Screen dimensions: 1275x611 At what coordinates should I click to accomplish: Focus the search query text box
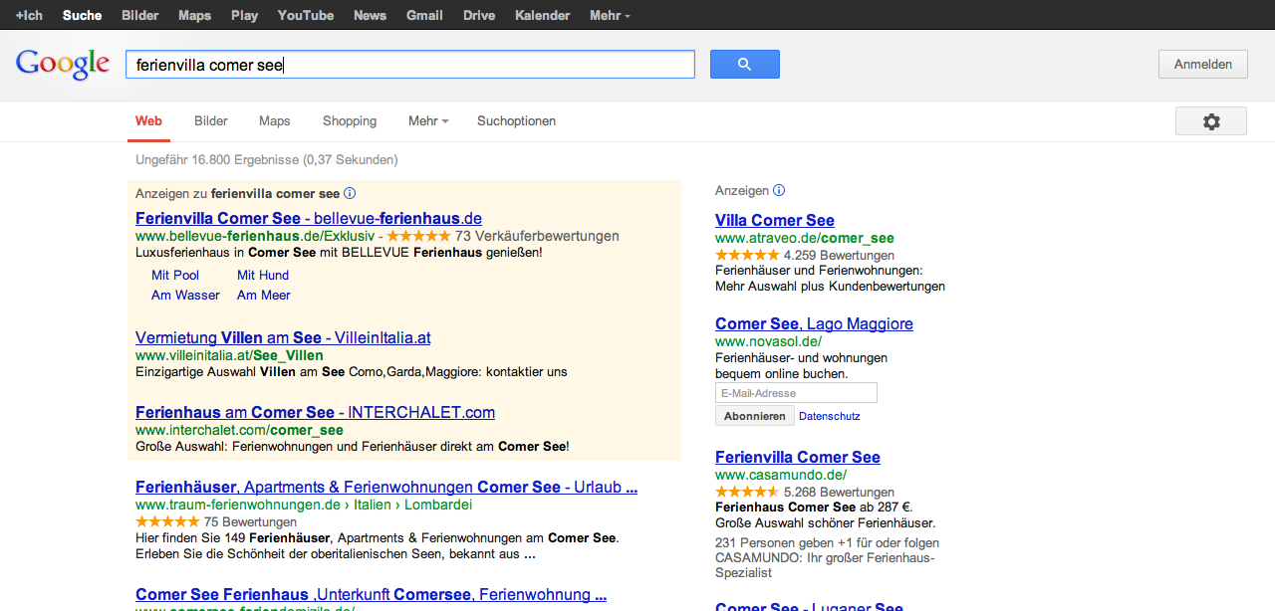tap(409, 65)
